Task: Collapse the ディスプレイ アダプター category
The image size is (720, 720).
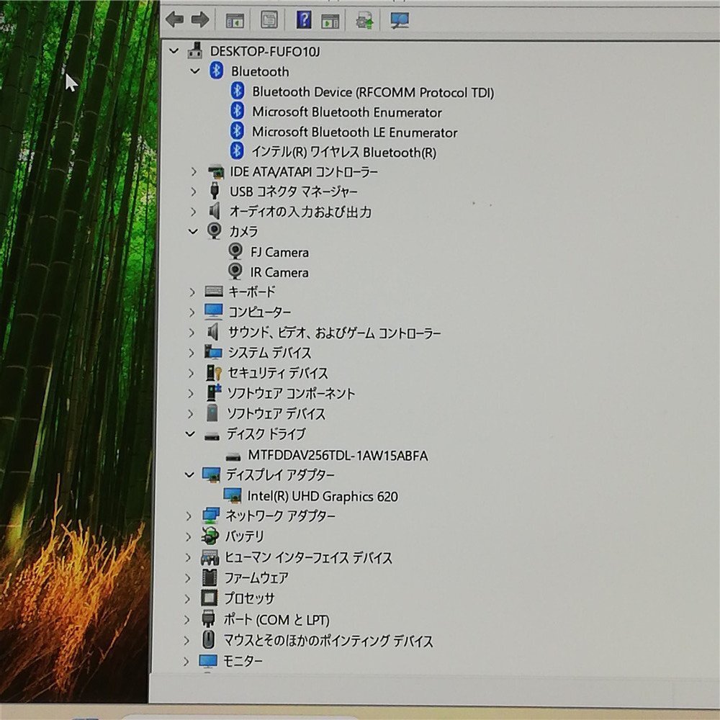Action: pyautogui.click(x=189, y=474)
